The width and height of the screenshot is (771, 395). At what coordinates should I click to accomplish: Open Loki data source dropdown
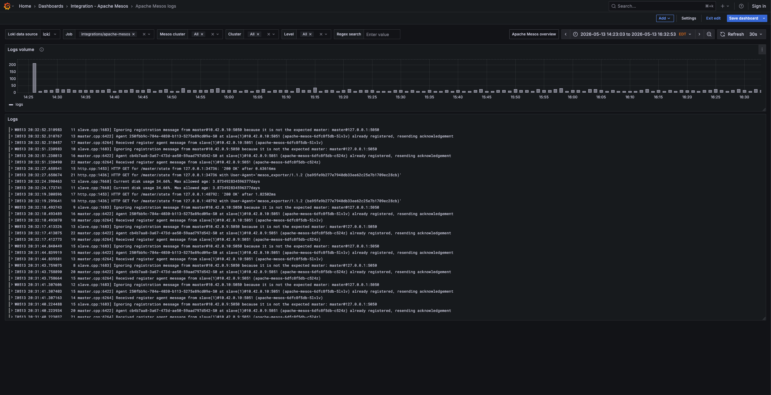coord(50,34)
